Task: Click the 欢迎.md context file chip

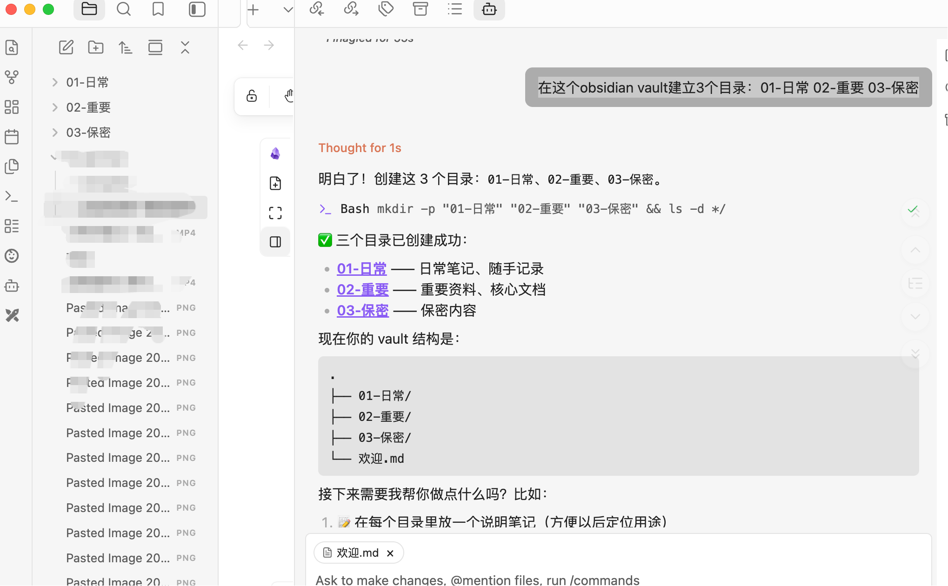Action: 358,553
